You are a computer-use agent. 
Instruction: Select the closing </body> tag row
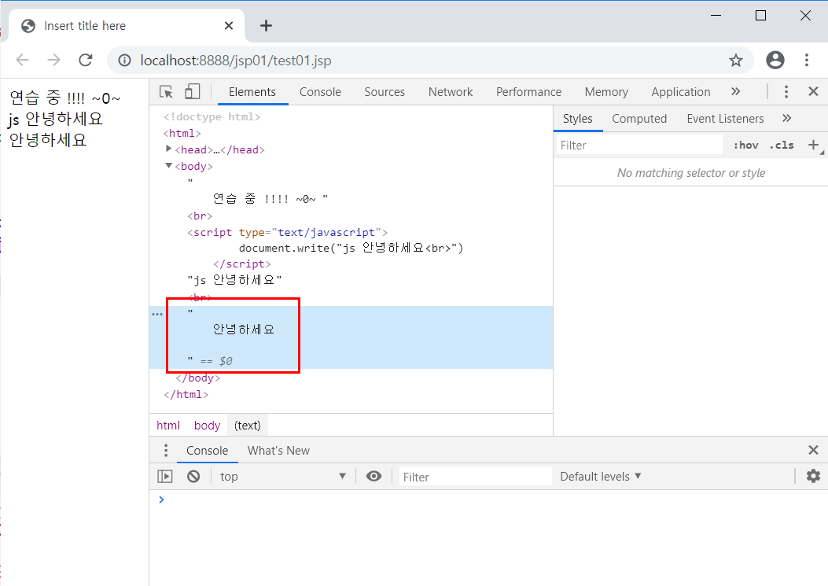tap(197, 378)
